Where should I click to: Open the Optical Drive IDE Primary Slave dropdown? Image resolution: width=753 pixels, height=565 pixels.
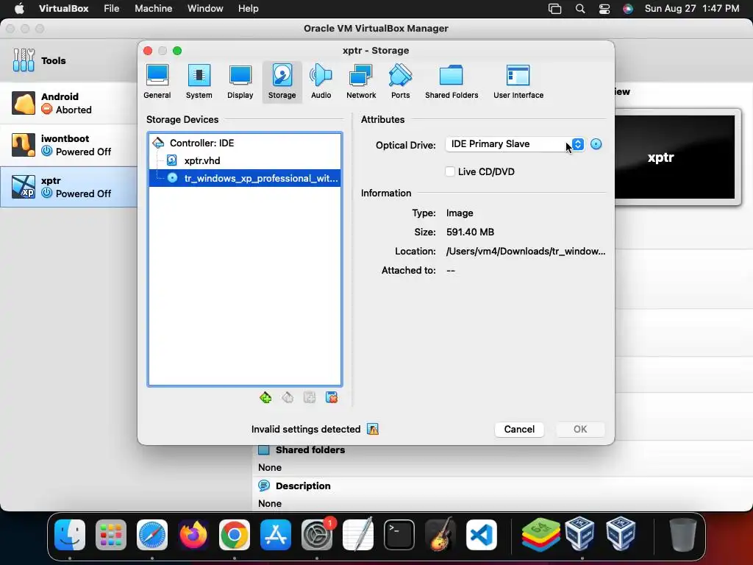pyautogui.click(x=515, y=144)
